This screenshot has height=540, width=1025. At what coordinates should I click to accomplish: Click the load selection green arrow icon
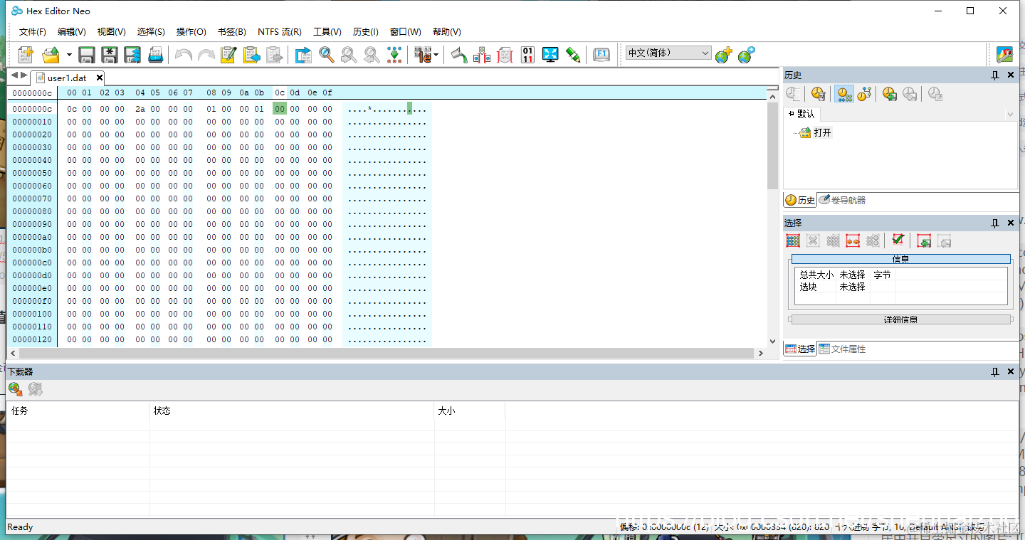924,241
